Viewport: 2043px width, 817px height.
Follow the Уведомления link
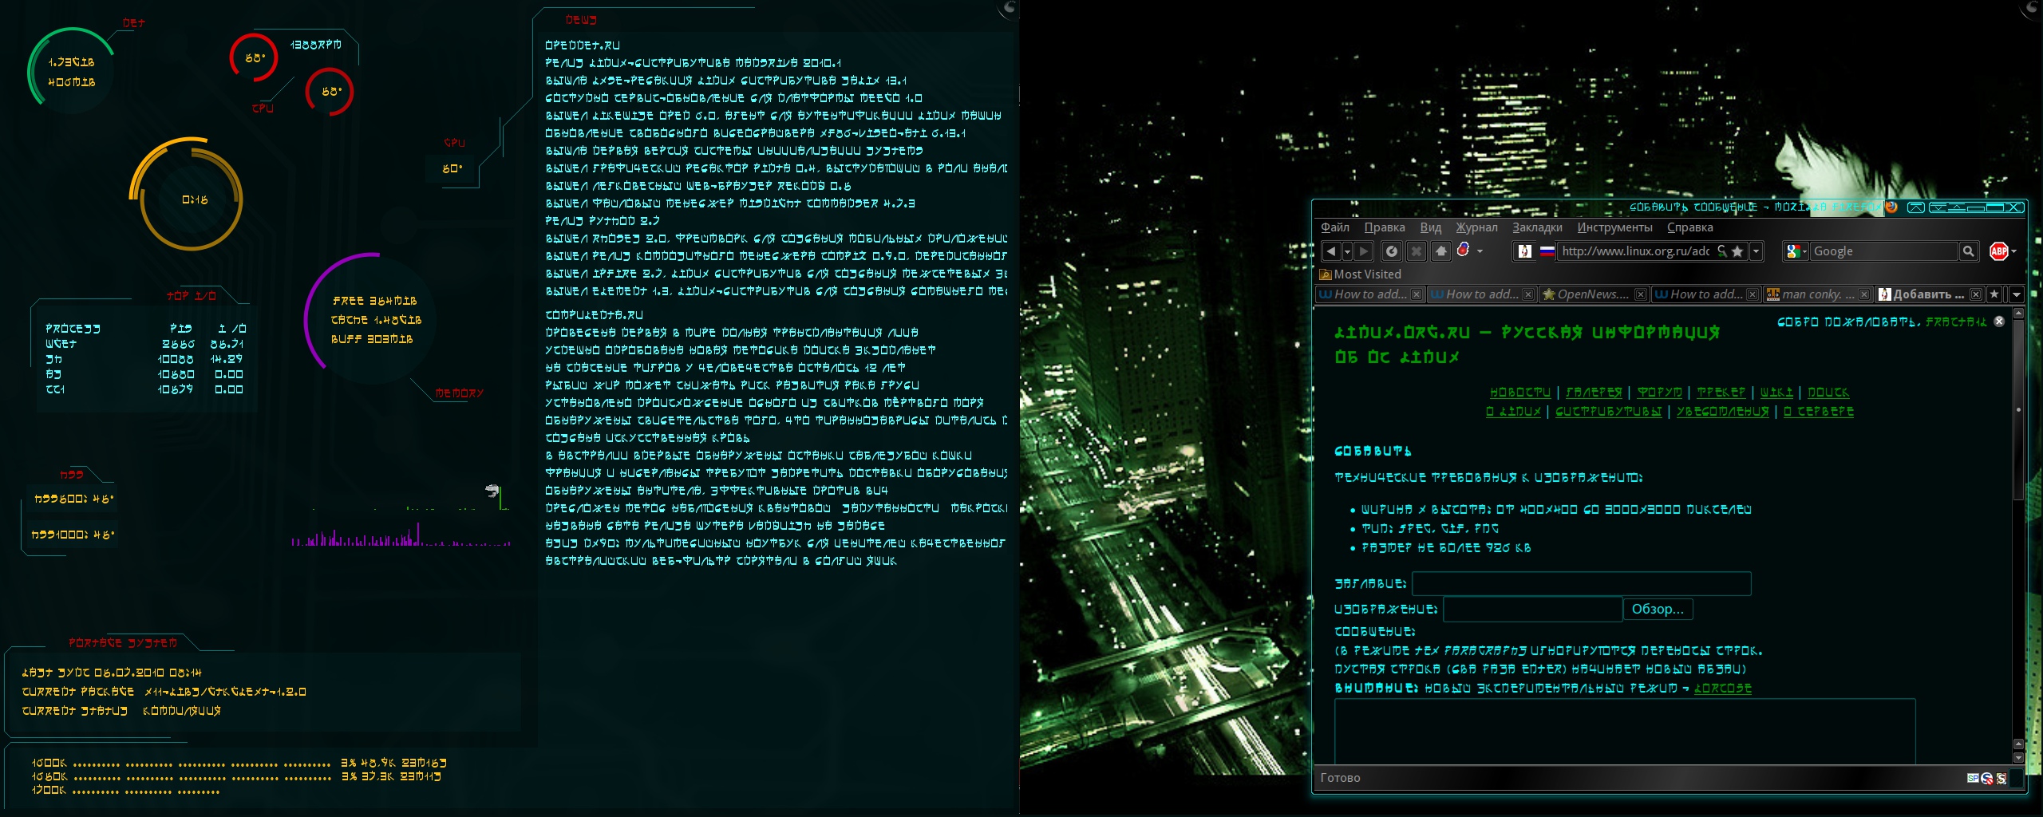pos(1722,412)
